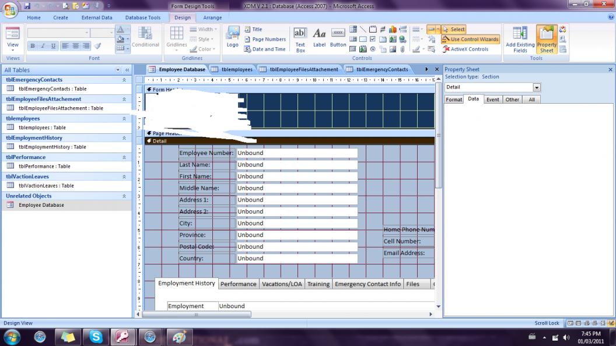Switch to the Arrange ribbon tab
Screen dimensions: 616x346
click(212, 17)
